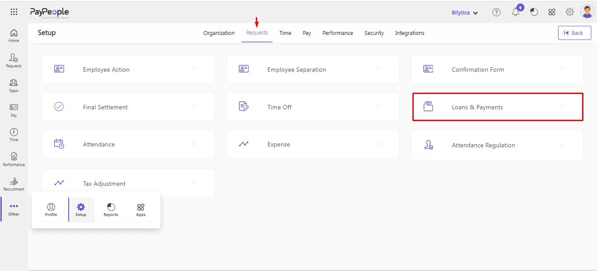
Task: Open Reports from the popup menu
Action: point(111,210)
